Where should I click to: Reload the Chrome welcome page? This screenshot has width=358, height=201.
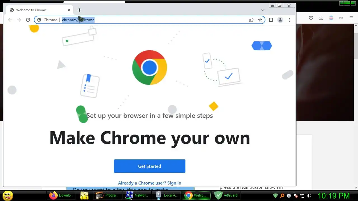28,20
